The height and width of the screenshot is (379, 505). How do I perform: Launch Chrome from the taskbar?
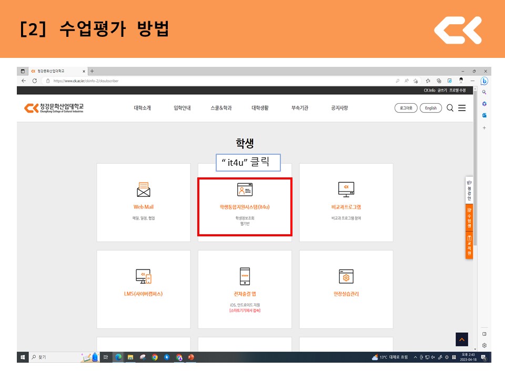(155, 357)
